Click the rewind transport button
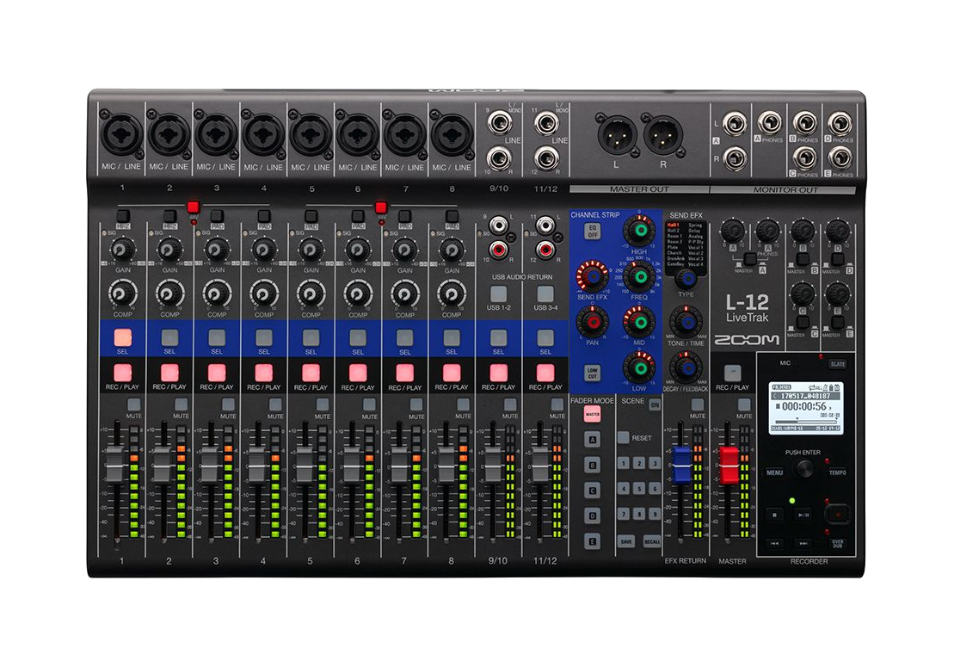This screenshot has height=667, width=954. tap(774, 543)
